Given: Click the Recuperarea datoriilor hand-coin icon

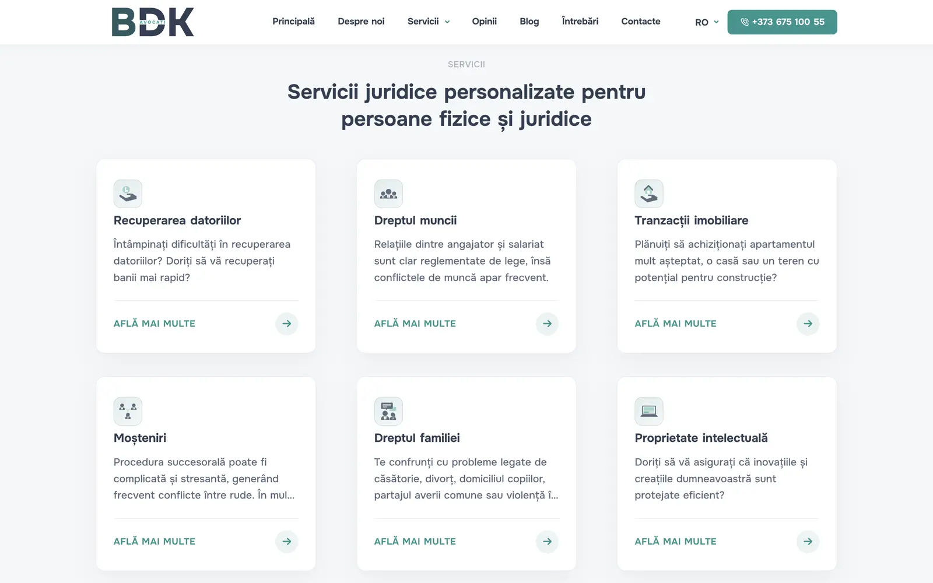Looking at the screenshot, I should pyautogui.click(x=128, y=194).
